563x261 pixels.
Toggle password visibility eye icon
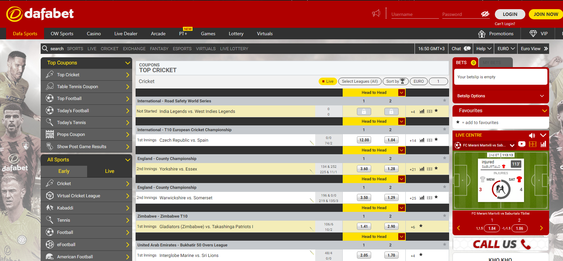click(x=485, y=14)
